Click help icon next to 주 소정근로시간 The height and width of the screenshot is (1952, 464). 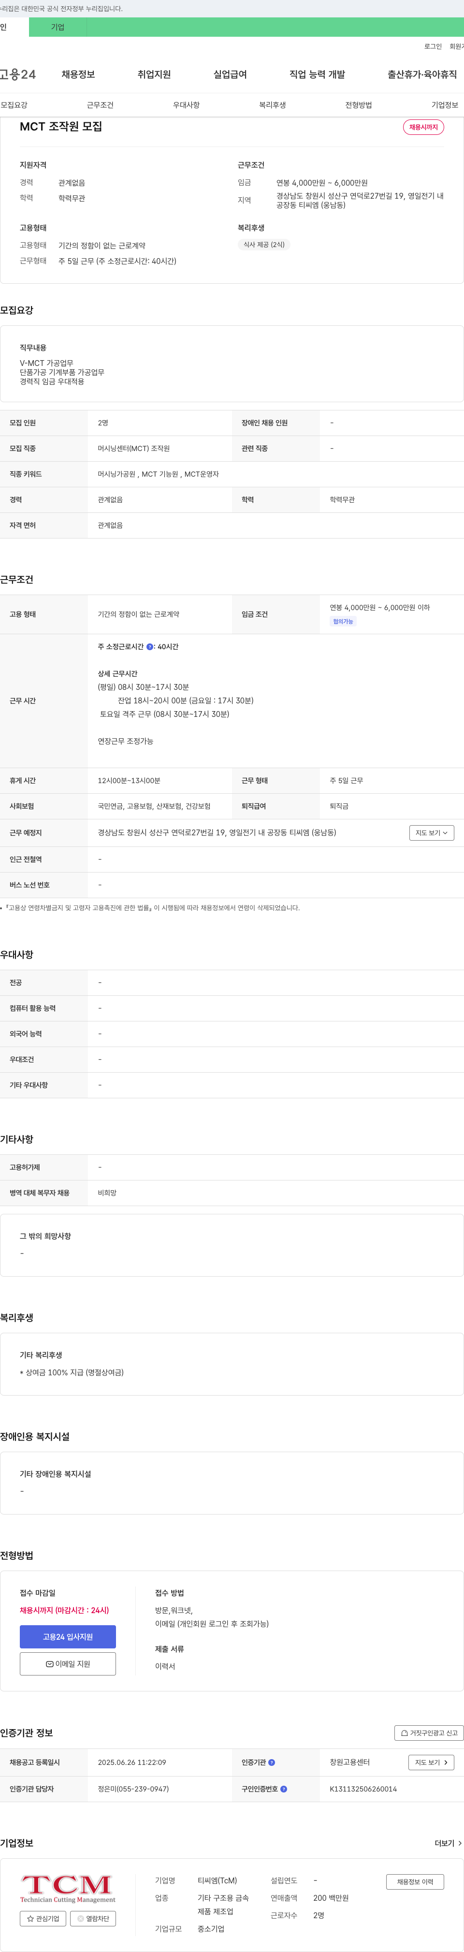150,646
